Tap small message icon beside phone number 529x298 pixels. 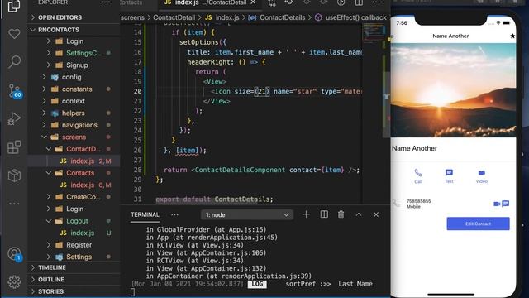(x=505, y=204)
